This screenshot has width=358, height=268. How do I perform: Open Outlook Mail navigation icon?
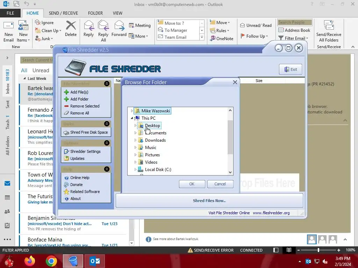7,184
